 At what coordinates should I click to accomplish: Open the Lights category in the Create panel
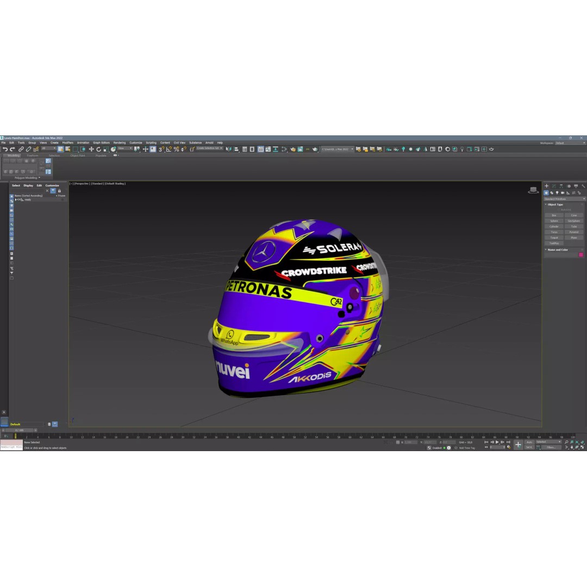coord(557,193)
